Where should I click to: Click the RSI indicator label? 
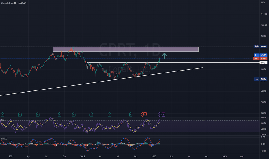[x=3, y=120]
